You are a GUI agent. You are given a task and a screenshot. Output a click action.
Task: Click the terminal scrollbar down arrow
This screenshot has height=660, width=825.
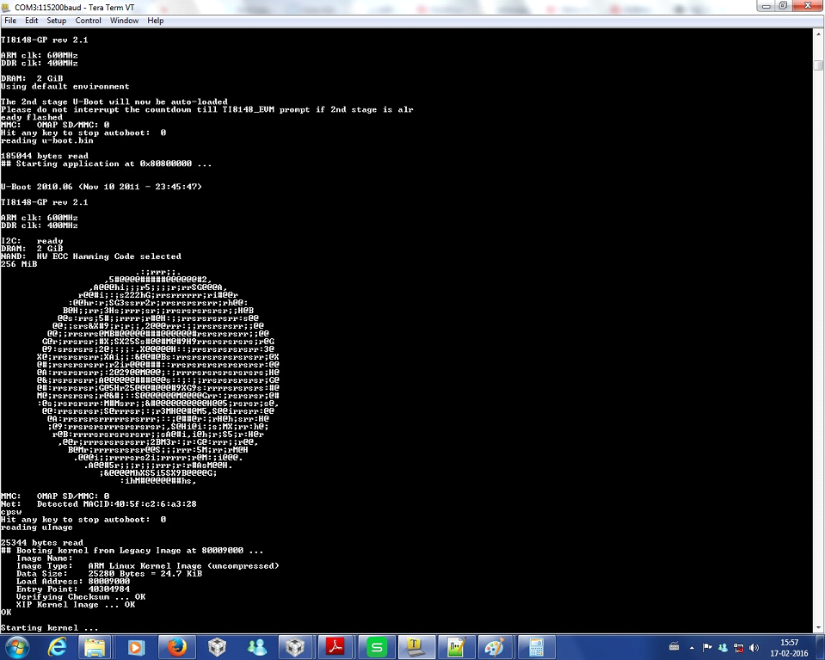(x=819, y=628)
